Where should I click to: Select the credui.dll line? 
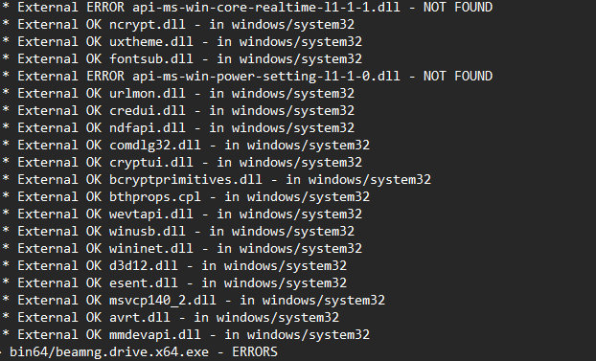pyautogui.click(x=178, y=111)
